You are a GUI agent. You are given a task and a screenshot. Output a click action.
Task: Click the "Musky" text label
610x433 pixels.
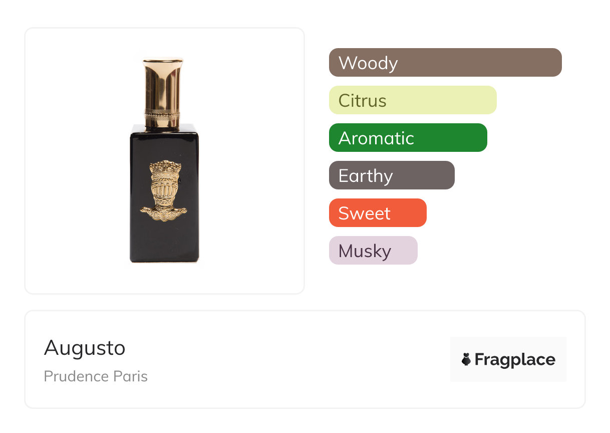click(x=365, y=251)
